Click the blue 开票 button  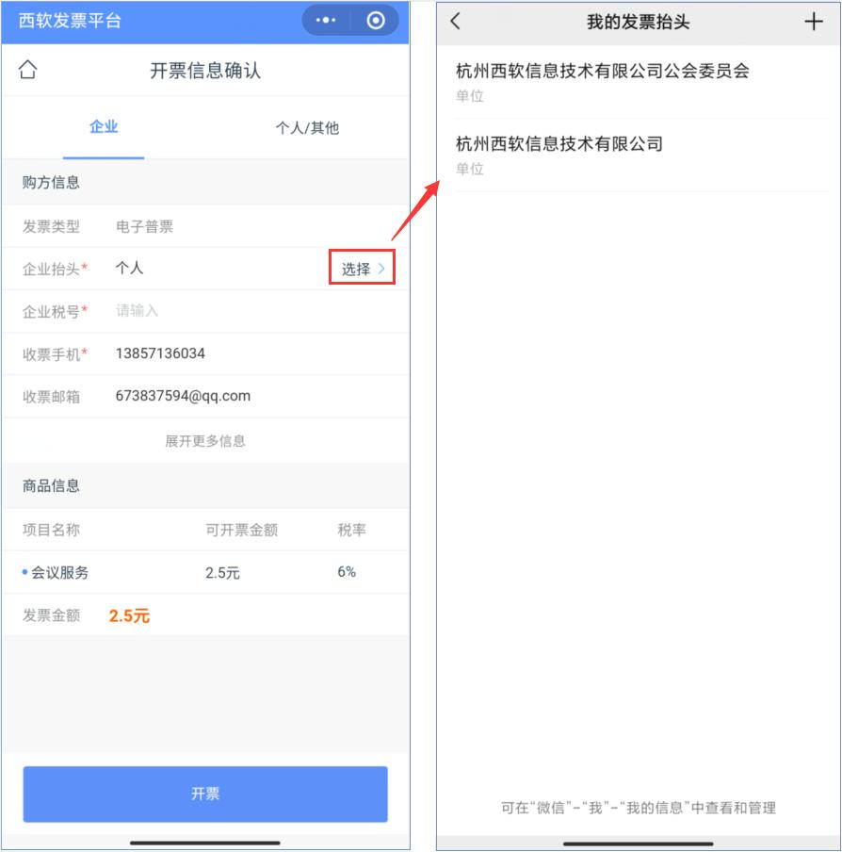(205, 794)
